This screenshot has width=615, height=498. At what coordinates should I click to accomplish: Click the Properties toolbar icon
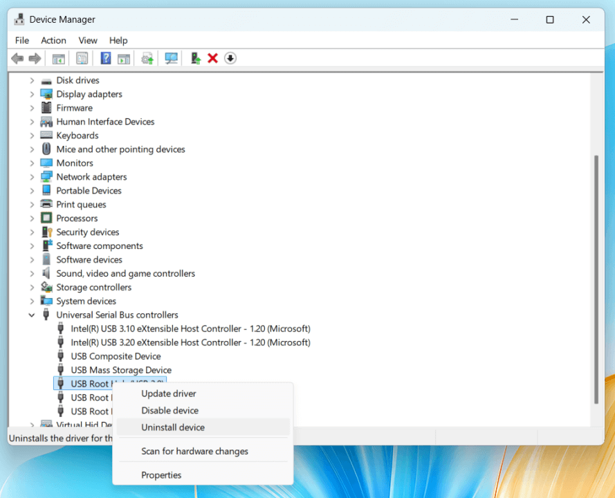(82, 58)
